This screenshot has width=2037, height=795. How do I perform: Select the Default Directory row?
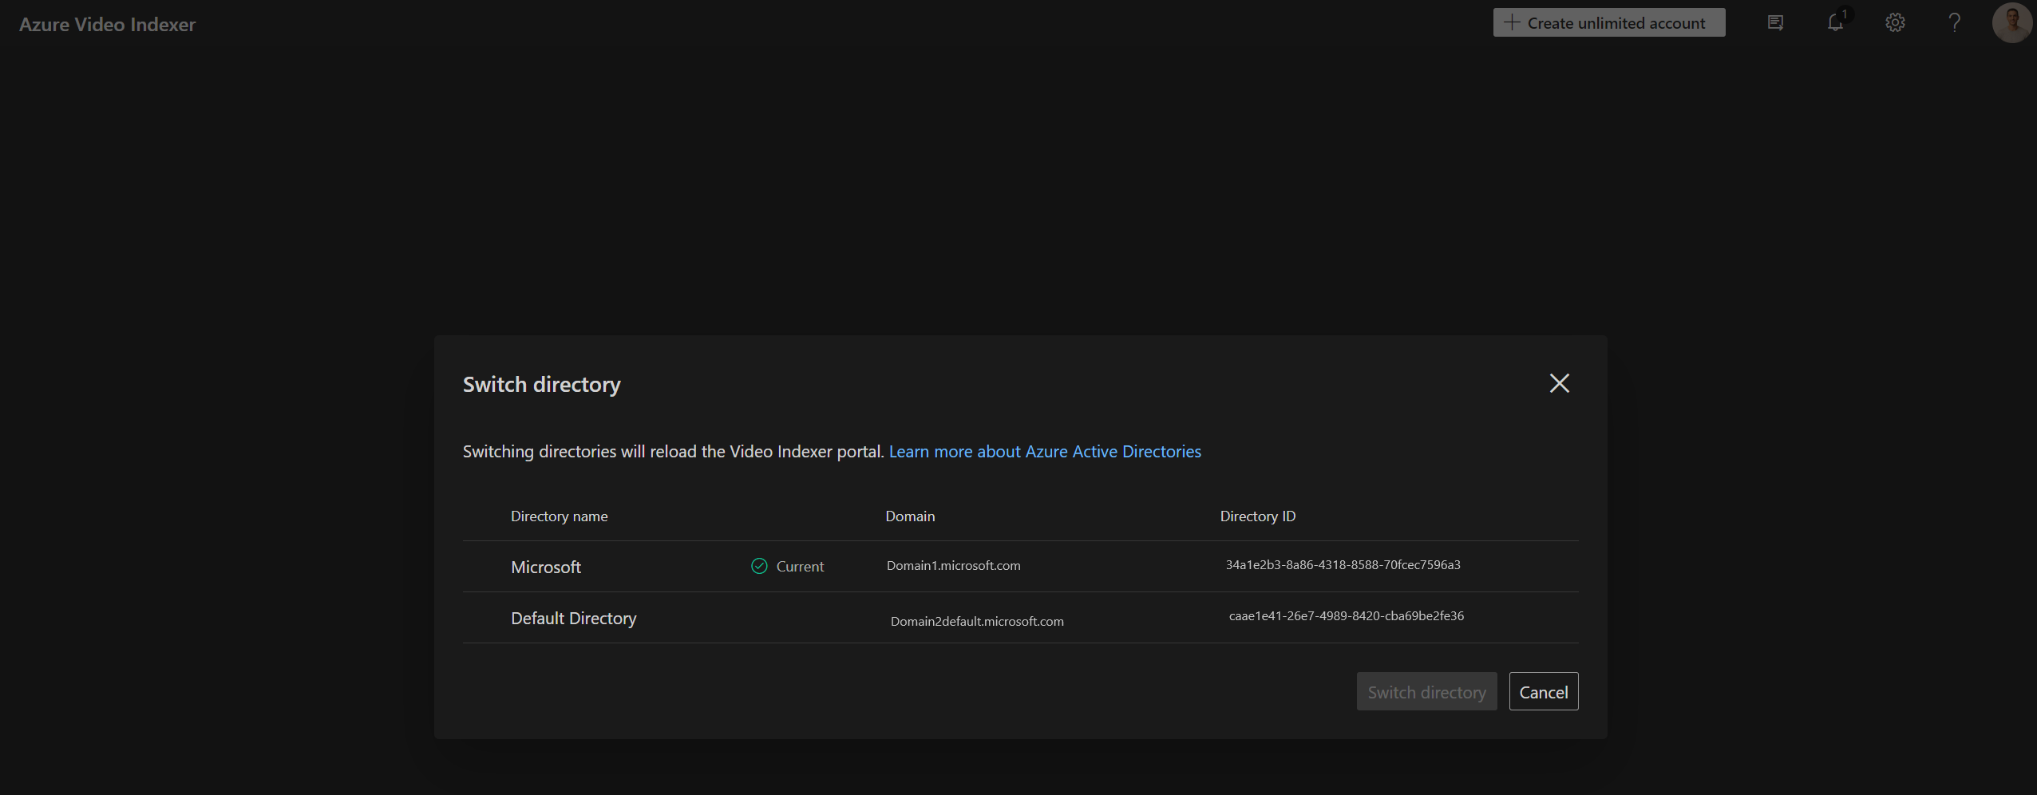[1020, 618]
